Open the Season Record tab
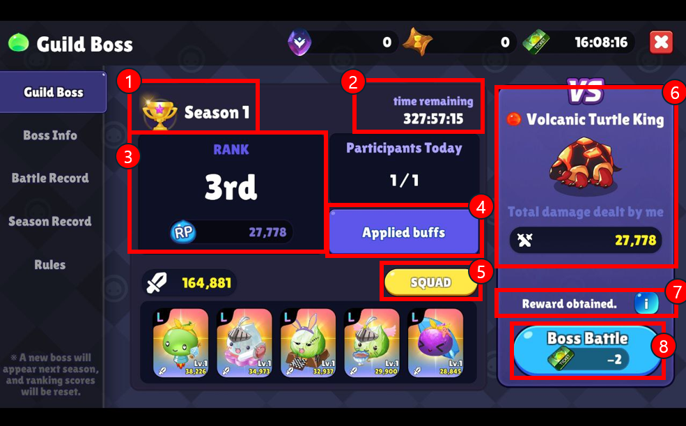The width and height of the screenshot is (686, 426). point(50,222)
